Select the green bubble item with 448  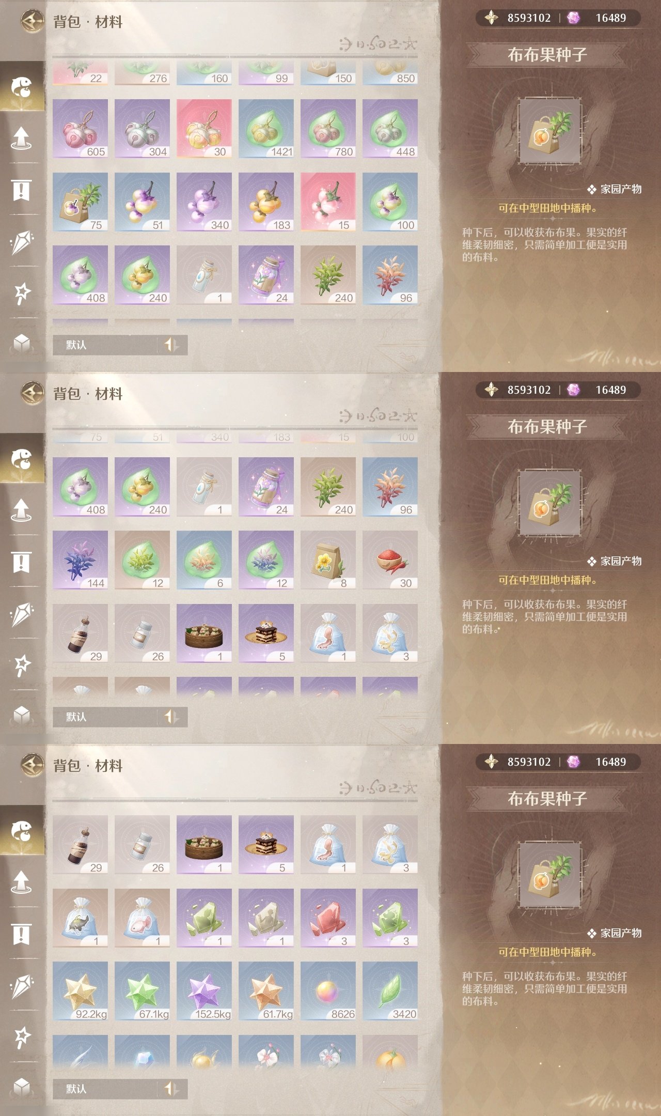pyautogui.click(x=390, y=129)
